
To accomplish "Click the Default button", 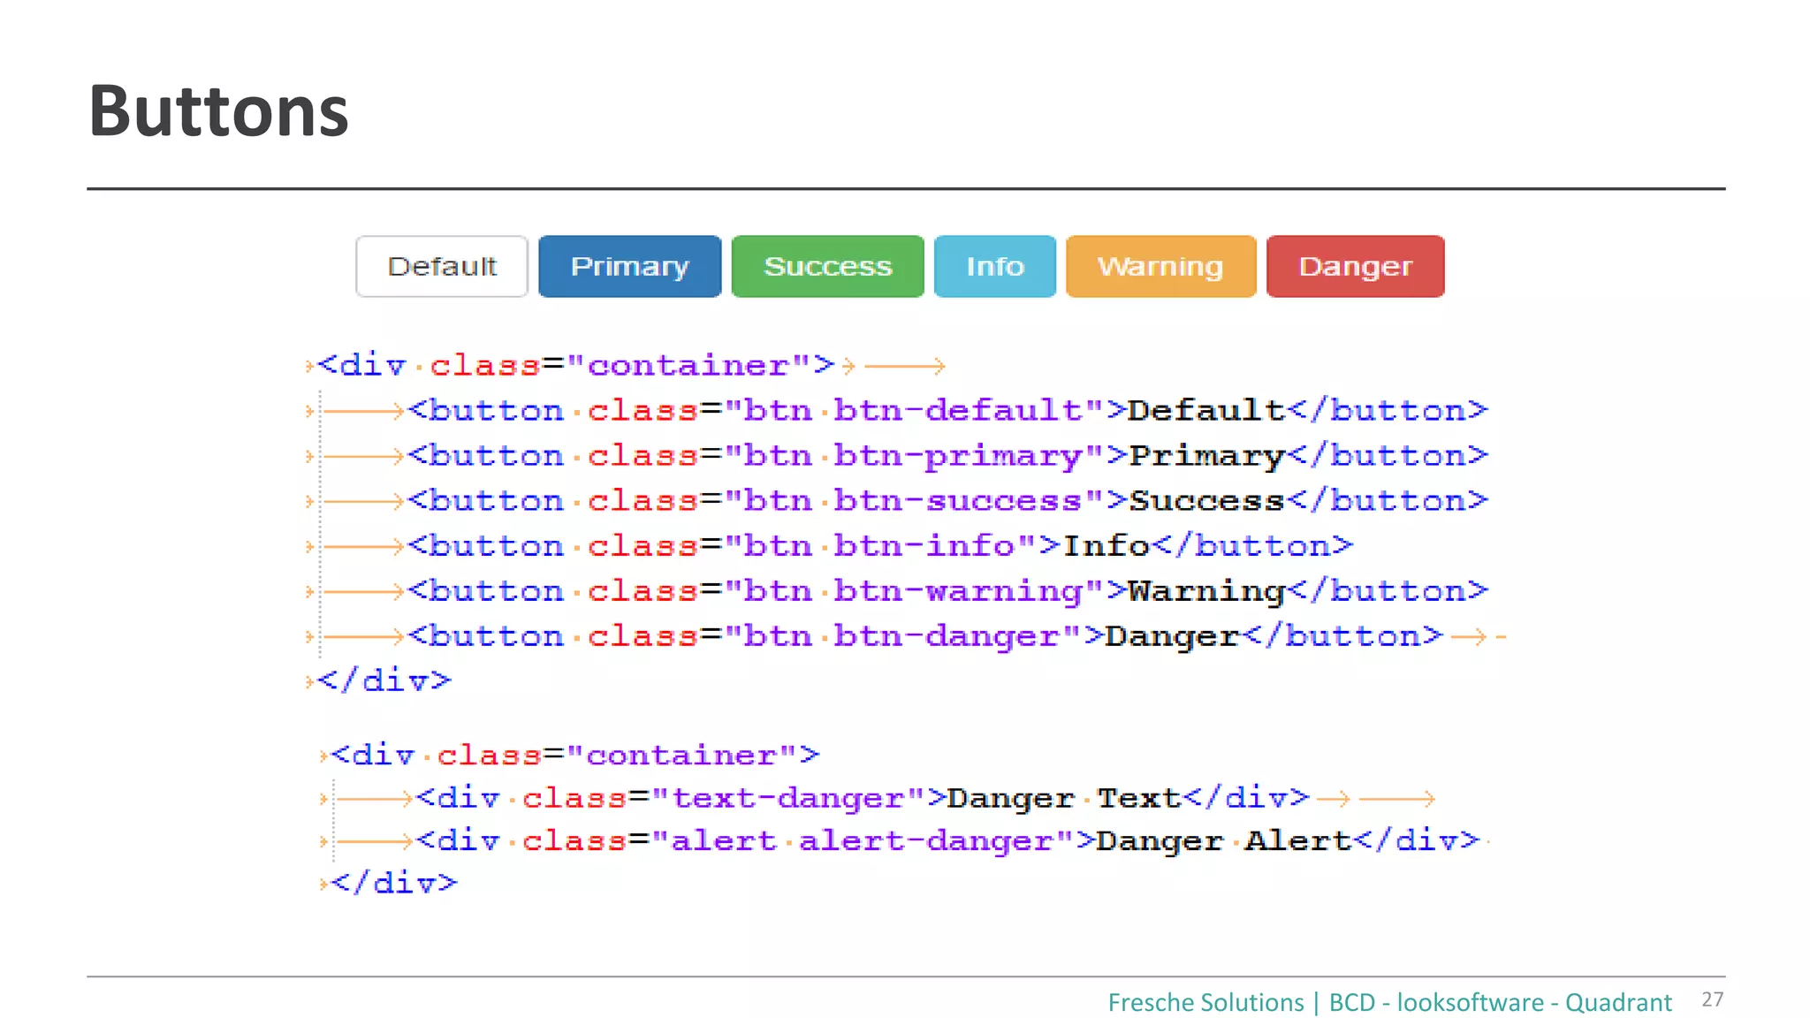I will [442, 266].
